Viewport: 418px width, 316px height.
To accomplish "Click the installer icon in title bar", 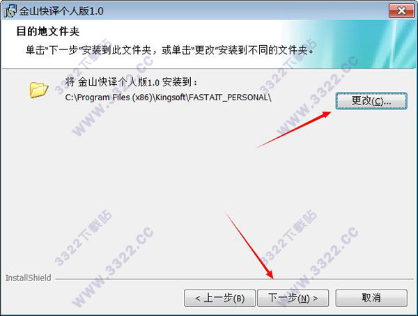I will click(x=10, y=11).
